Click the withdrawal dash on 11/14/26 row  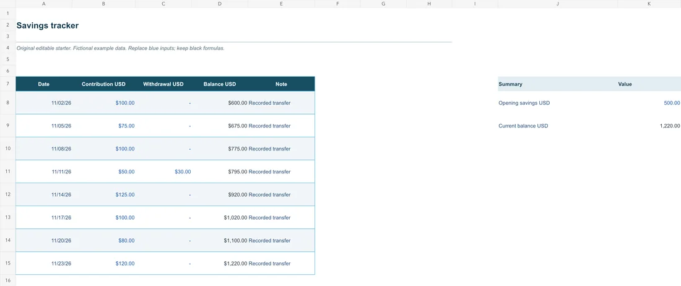click(x=163, y=194)
